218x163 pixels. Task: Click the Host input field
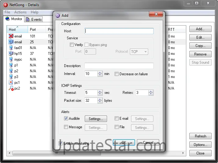(119, 31)
